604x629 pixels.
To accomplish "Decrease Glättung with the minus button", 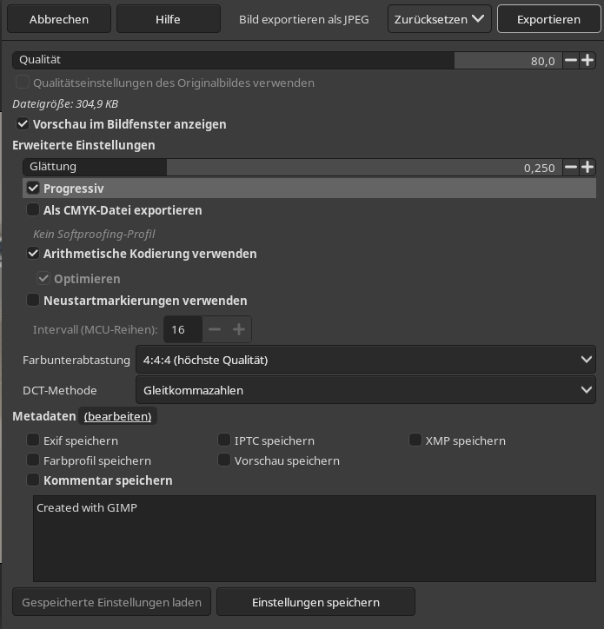I will (x=570, y=168).
